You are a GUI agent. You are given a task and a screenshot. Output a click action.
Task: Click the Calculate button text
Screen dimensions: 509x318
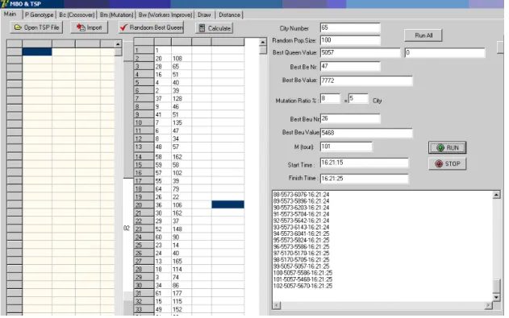219,28
